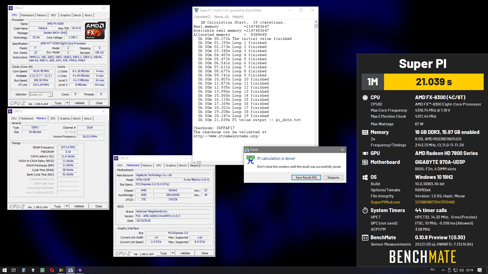Viewport: 488px width, 274px height.
Task: Show hidden system tray icons
Action: [443, 270]
